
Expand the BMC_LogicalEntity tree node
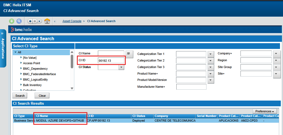[x=21, y=80]
